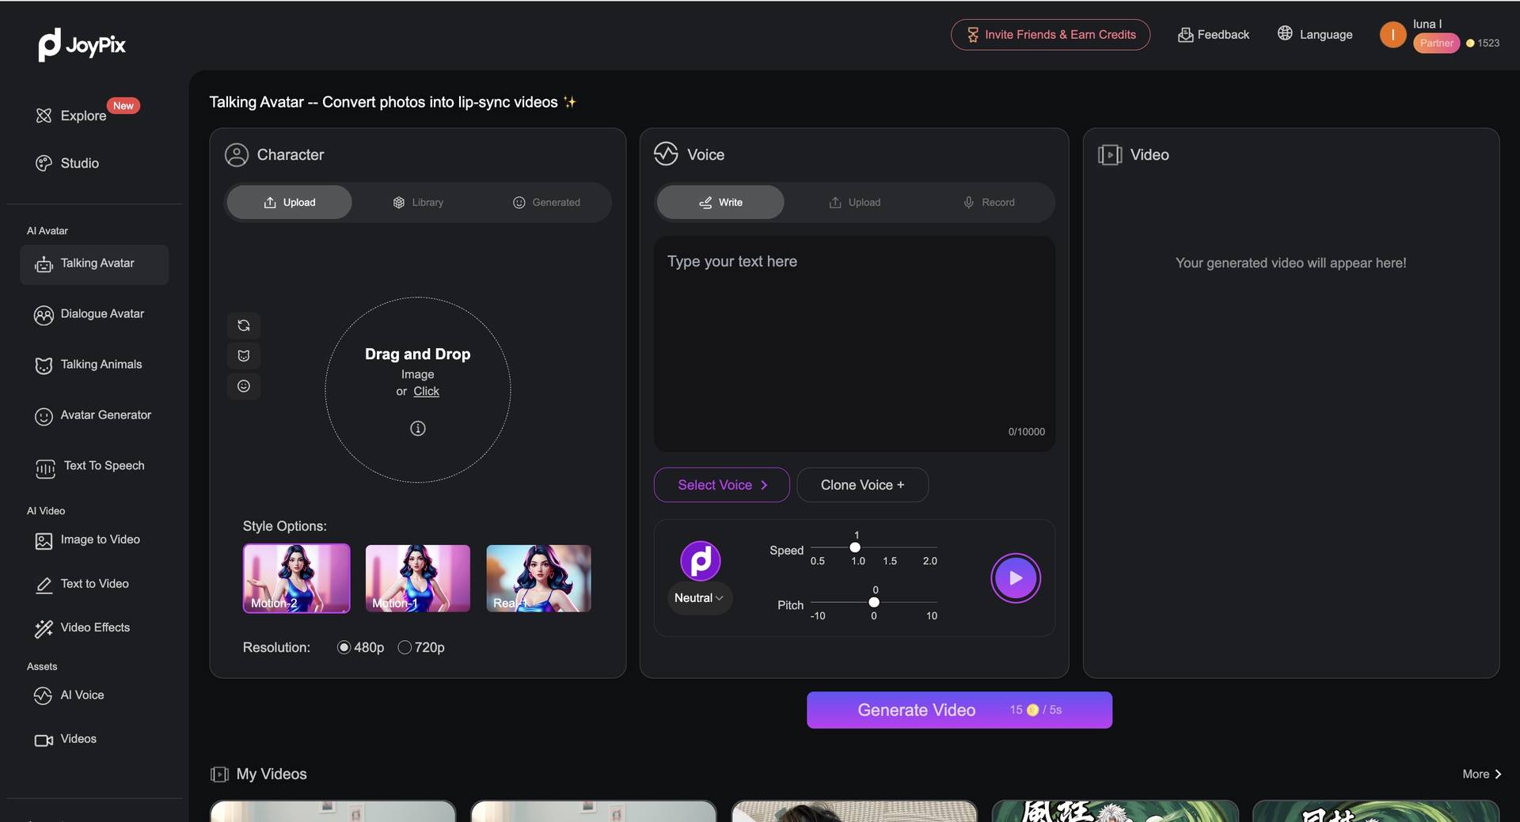Image resolution: width=1520 pixels, height=822 pixels.
Task: Click the JoyPix logo
Action: click(82, 45)
